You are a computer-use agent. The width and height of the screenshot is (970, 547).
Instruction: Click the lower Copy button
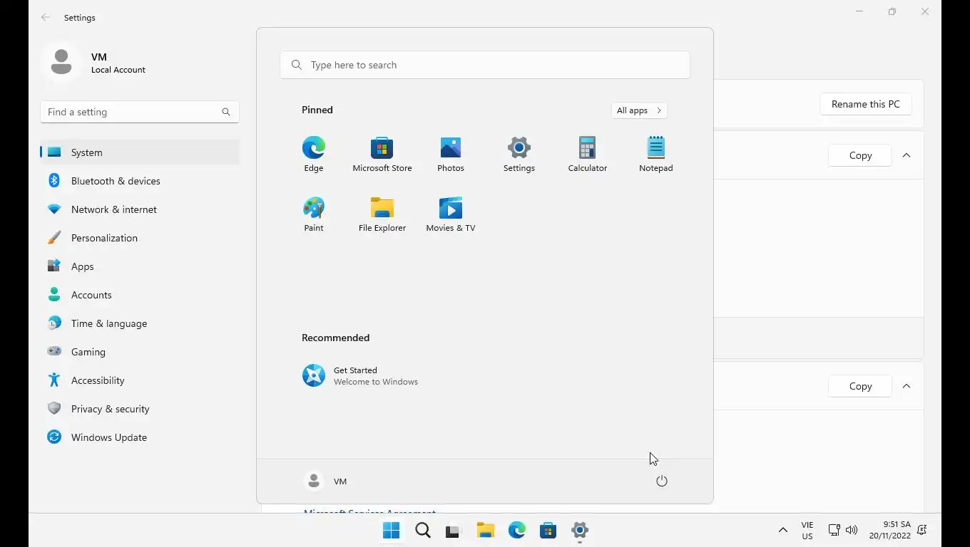coord(860,386)
